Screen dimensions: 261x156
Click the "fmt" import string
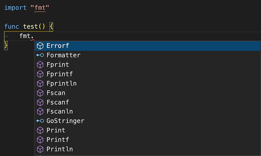pyautogui.click(x=40, y=8)
